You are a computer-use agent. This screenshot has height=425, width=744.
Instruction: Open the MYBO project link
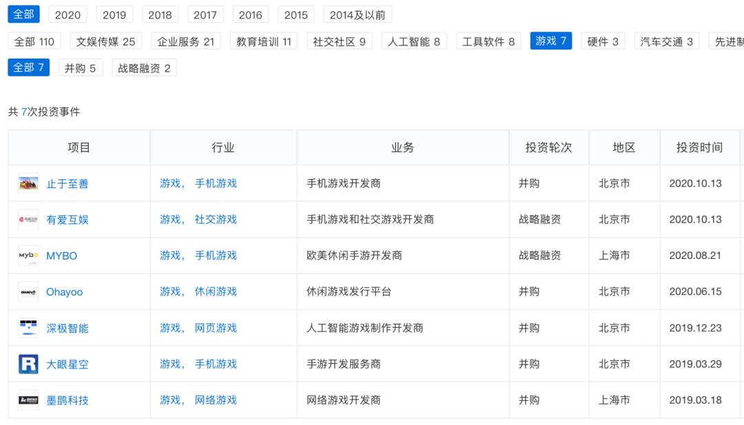point(62,256)
